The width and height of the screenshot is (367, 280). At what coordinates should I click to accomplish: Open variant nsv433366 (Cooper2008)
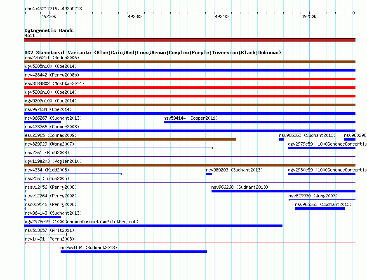click(x=52, y=127)
